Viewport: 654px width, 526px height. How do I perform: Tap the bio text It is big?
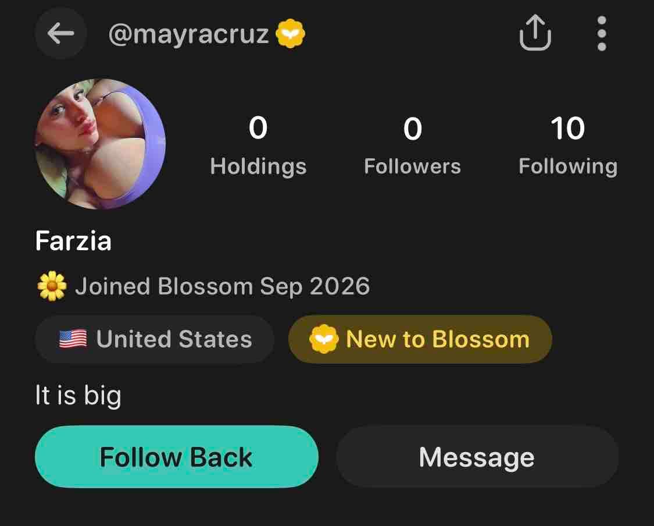click(78, 395)
